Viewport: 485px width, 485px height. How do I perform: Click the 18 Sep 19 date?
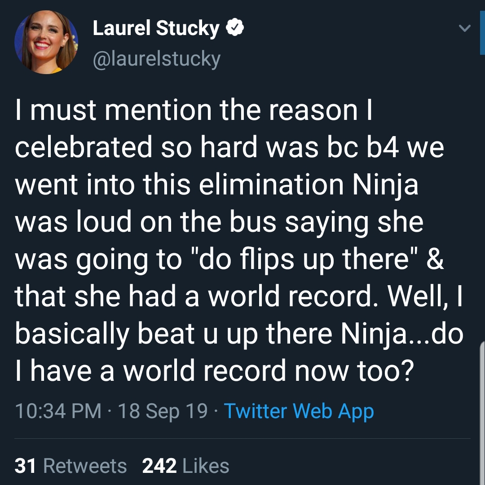click(x=163, y=411)
